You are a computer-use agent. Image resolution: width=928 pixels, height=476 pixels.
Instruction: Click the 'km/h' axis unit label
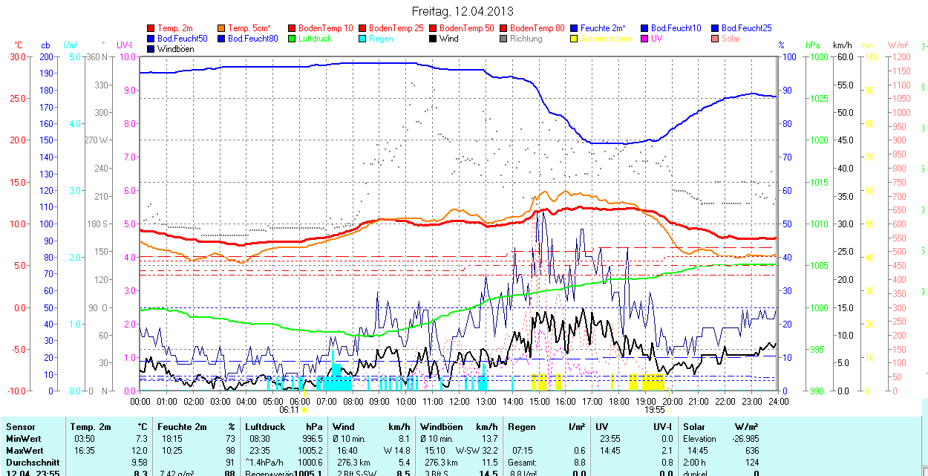pyautogui.click(x=842, y=46)
